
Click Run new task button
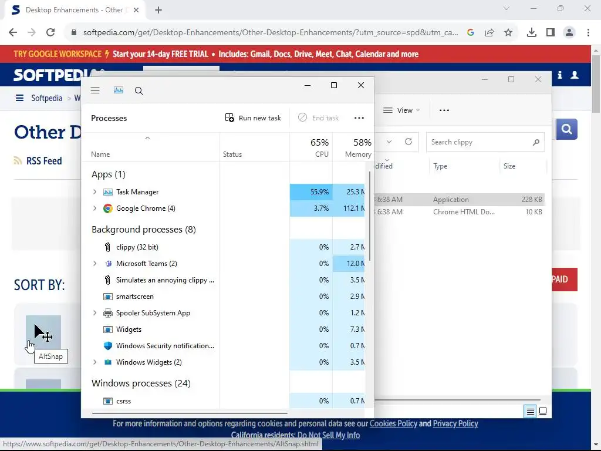tap(253, 117)
